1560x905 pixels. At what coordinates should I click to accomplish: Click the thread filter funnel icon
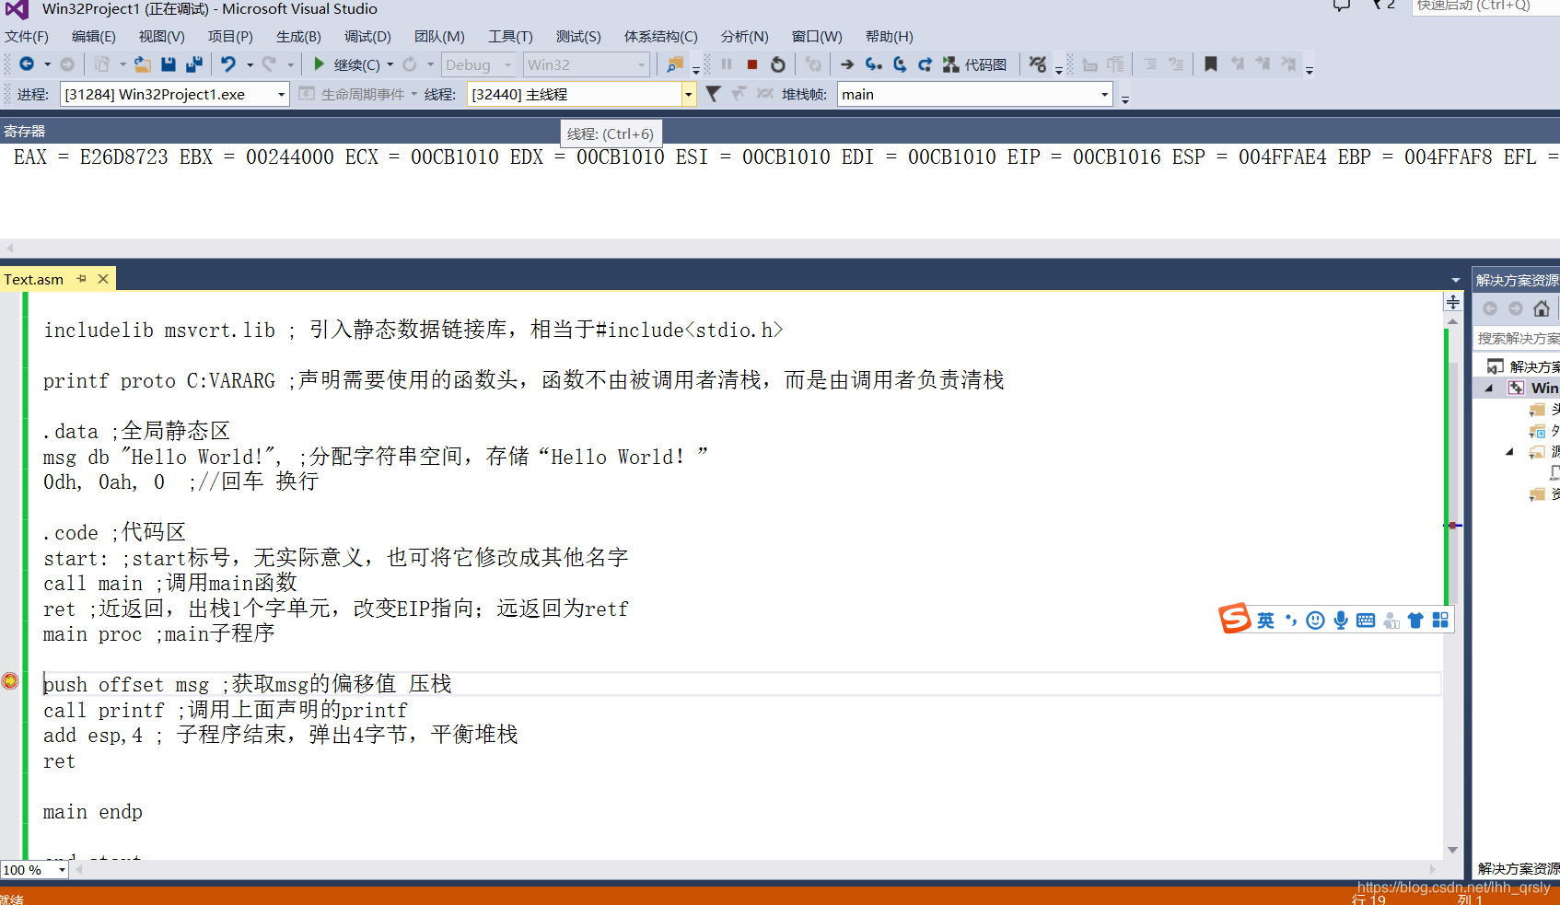[713, 94]
